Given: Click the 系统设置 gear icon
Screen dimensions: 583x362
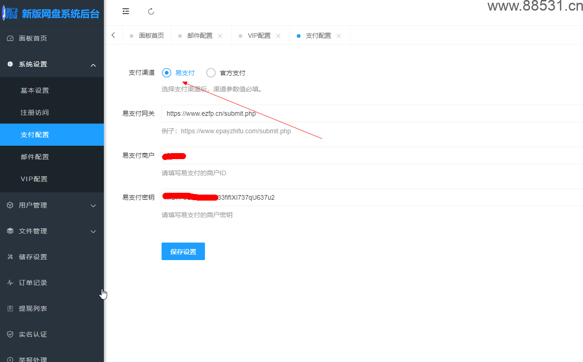Looking at the screenshot, I should [x=10, y=64].
